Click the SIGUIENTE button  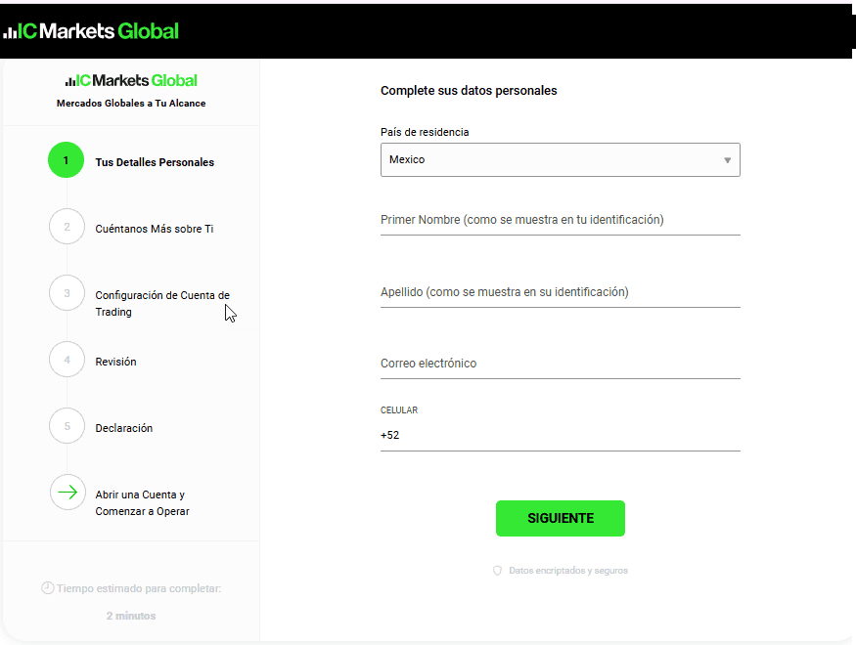coord(561,518)
